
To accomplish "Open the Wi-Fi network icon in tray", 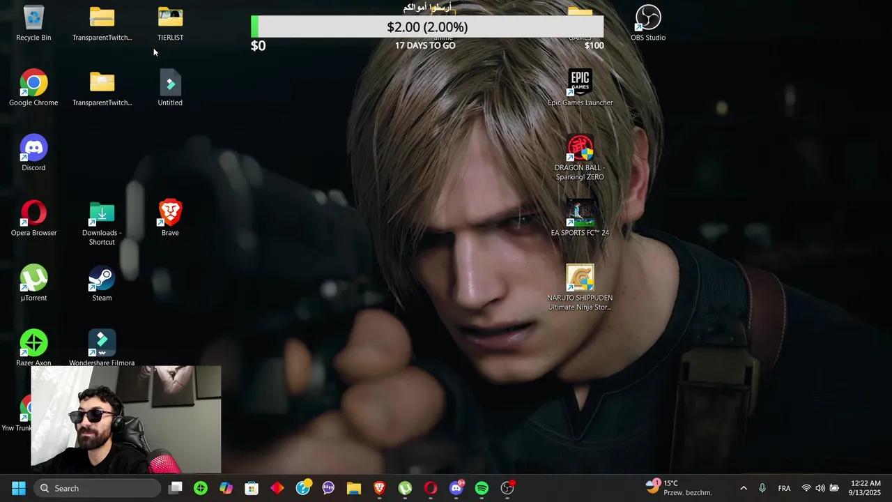I will (x=806, y=488).
